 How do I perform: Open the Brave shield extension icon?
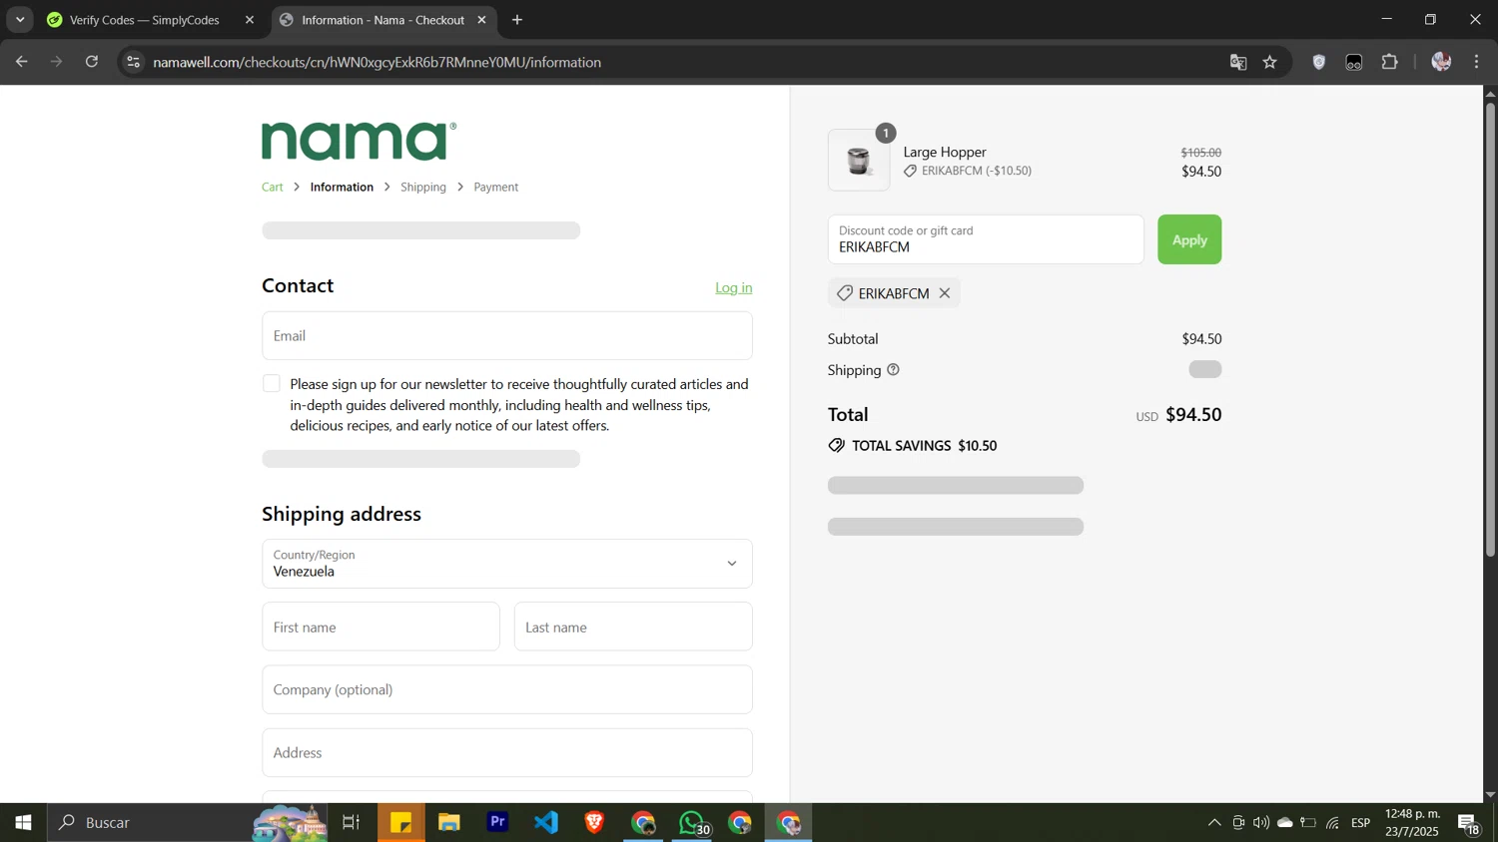pyautogui.click(x=1319, y=62)
